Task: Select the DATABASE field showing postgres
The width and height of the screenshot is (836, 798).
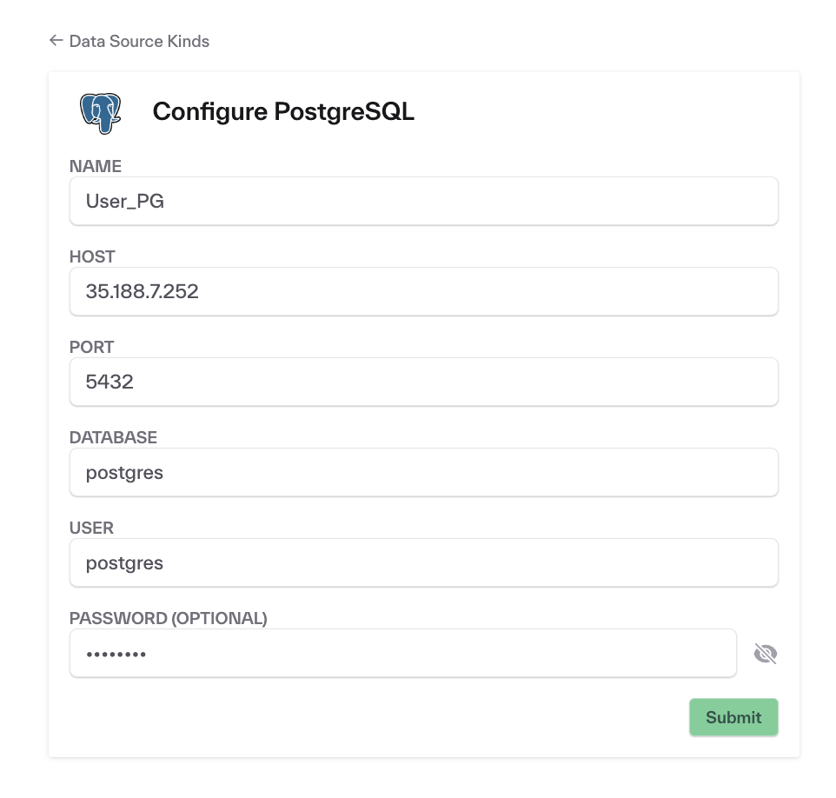Action: coord(423,472)
